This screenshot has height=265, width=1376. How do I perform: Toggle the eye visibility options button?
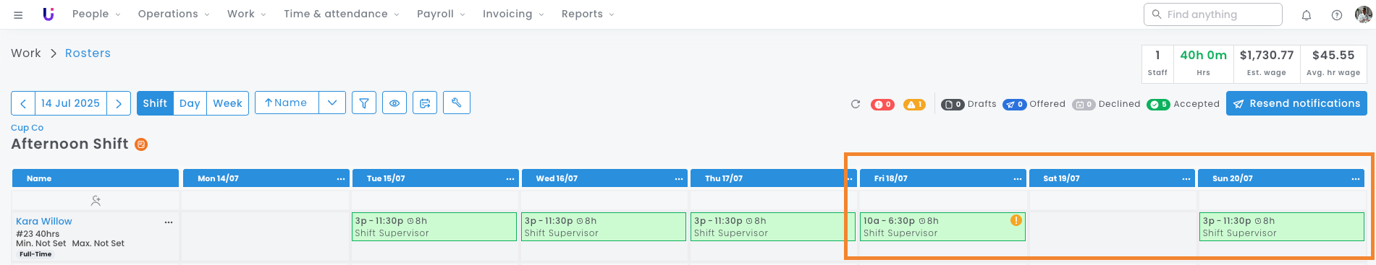point(394,103)
